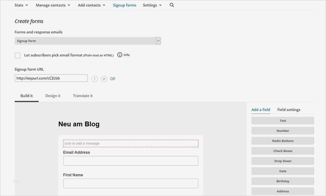This screenshot has height=196, width=326.
Task: Switch to the Translate it tab
Action: pyautogui.click(x=83, y=96)
